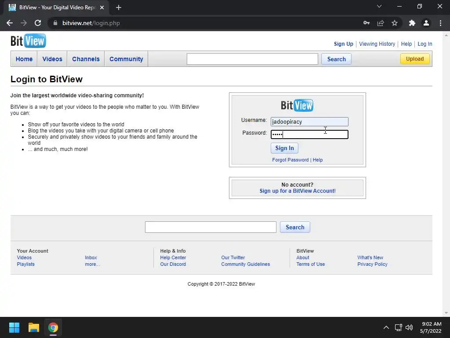This screenshot has height=338, width=450.
Task: Click the top search input field
Action: [x=252, y=59]
